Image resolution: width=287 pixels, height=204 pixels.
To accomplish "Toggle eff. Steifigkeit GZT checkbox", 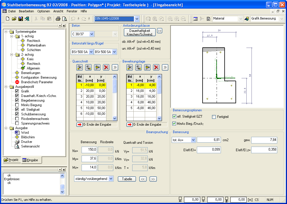I will 175,116.
